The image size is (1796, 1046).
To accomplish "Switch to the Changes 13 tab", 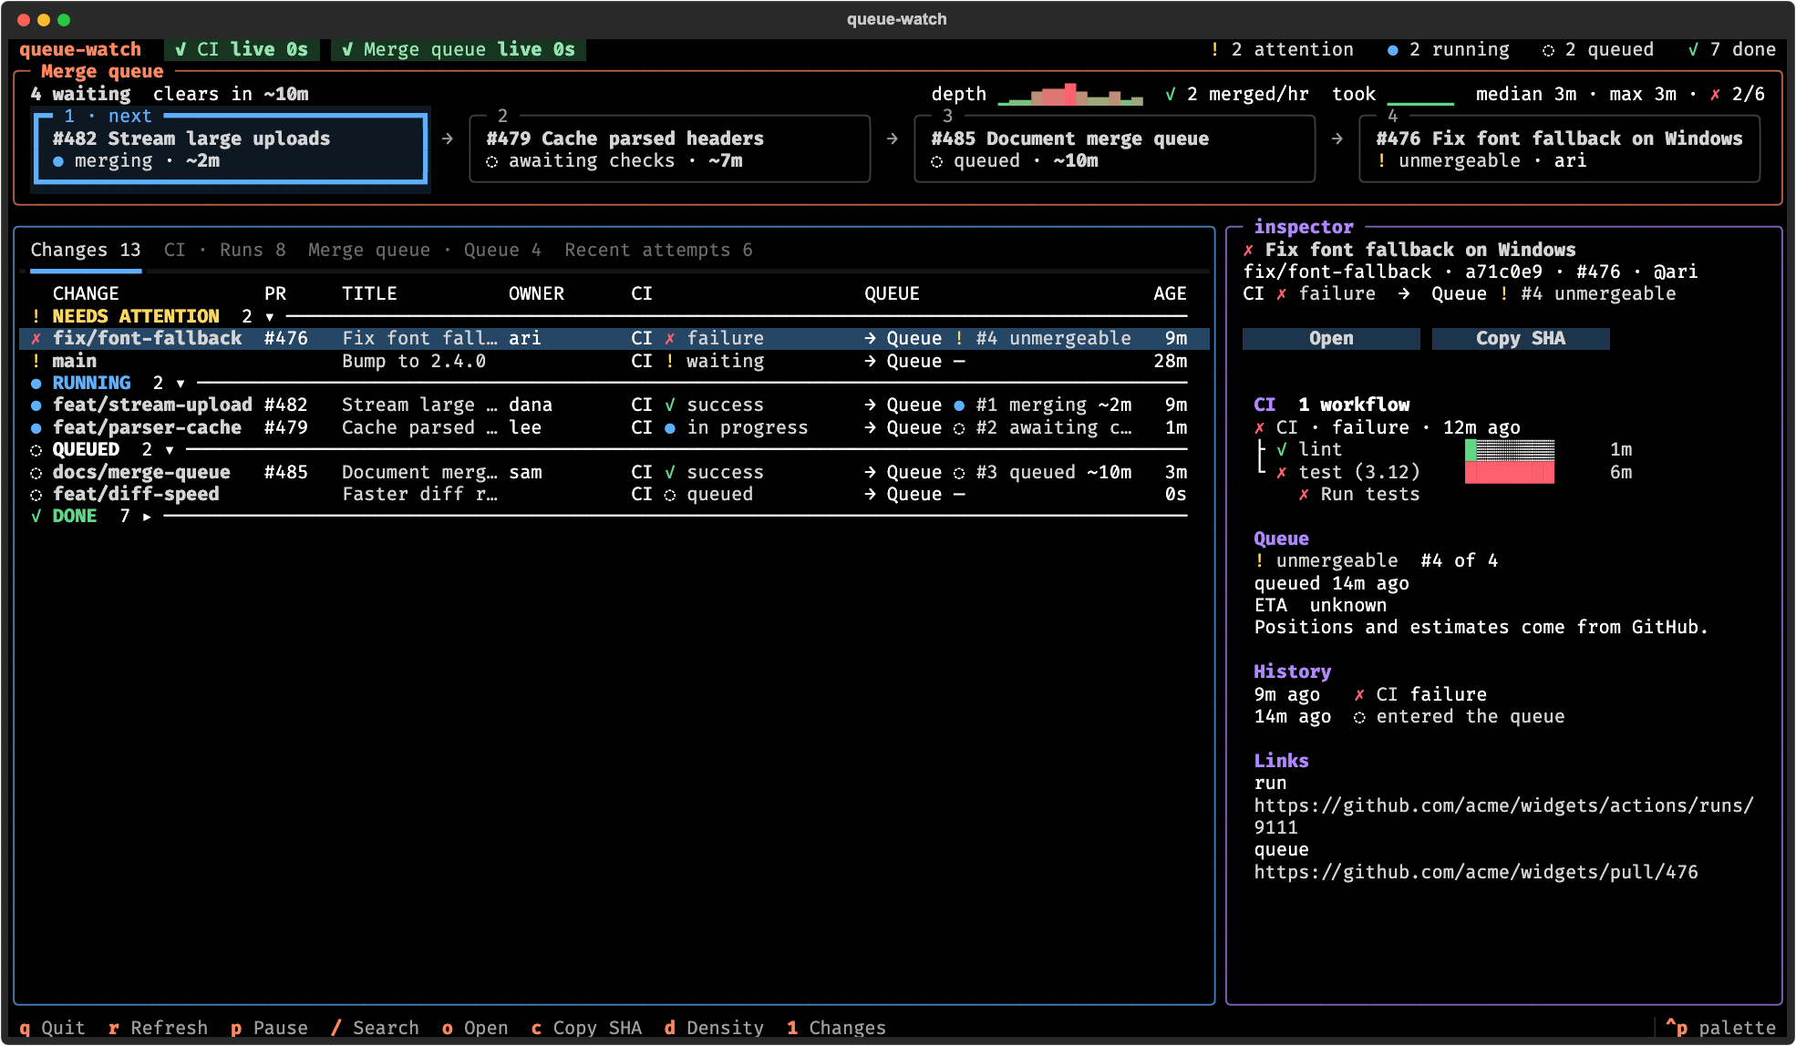I will click(86, 251).
